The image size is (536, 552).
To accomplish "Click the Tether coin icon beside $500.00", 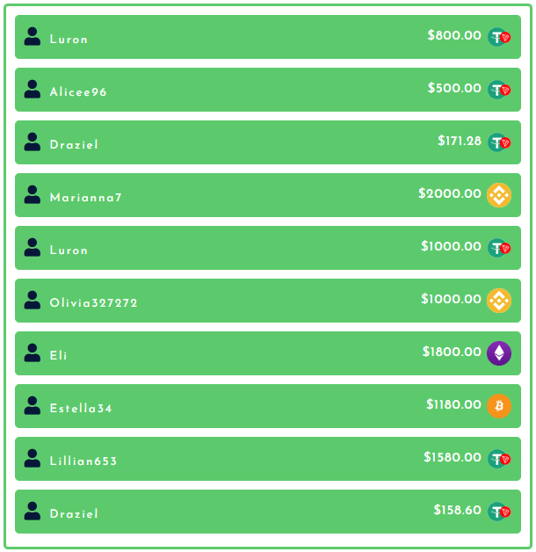I will [499, 90].
